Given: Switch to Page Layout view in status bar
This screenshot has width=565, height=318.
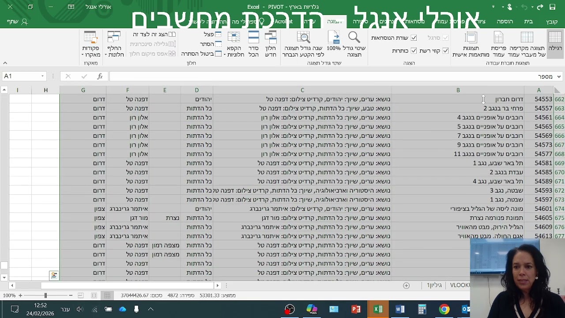Looking at the screenshot, I should pyautogui.click(x=94, y=295).
